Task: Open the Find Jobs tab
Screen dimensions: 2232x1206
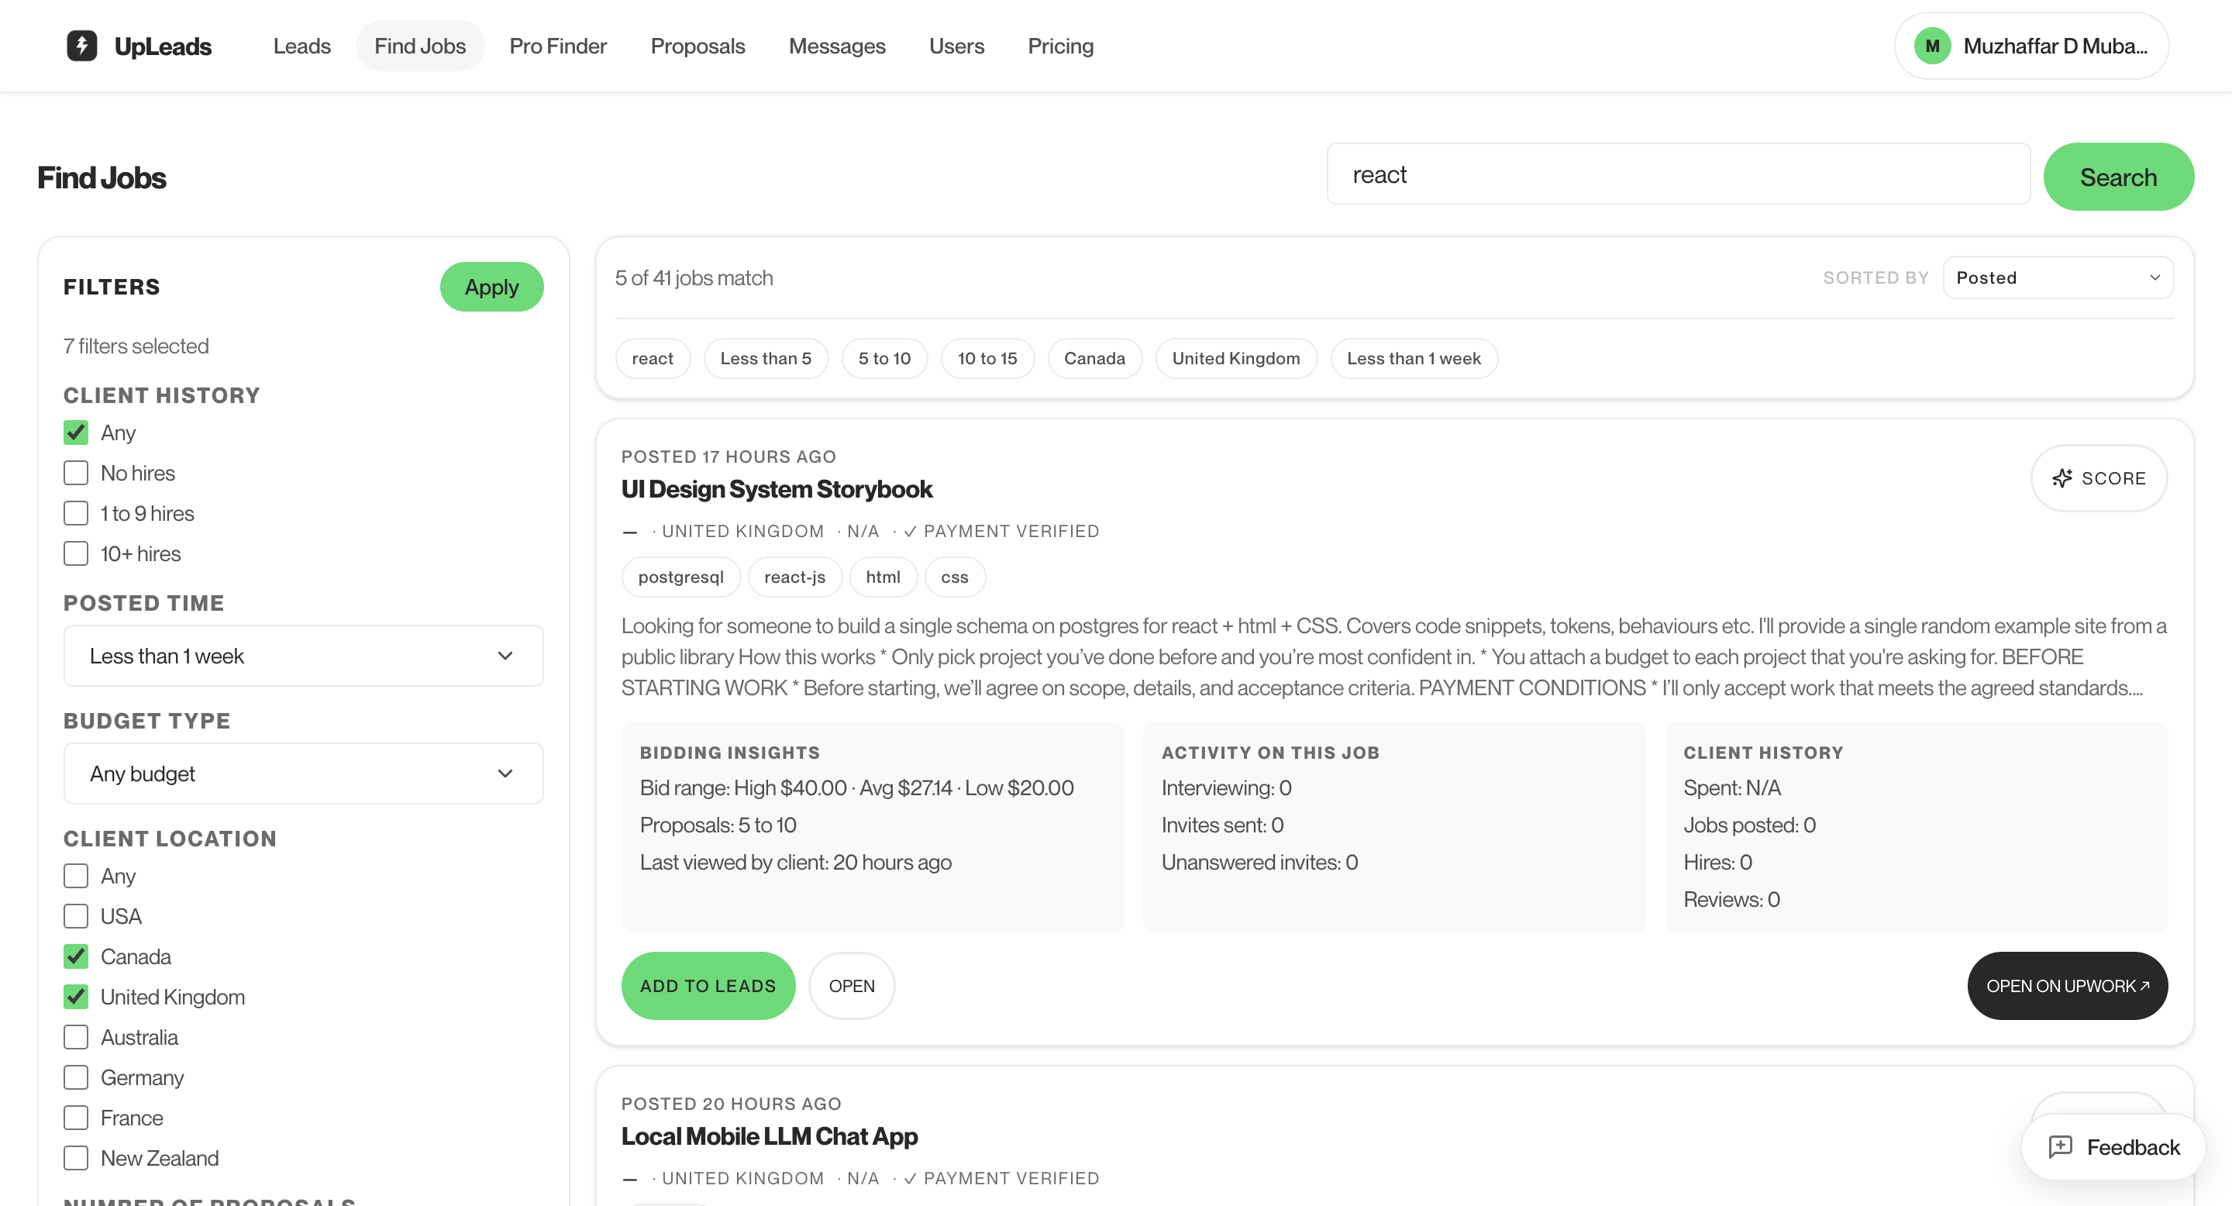Action: coord(419,46)
